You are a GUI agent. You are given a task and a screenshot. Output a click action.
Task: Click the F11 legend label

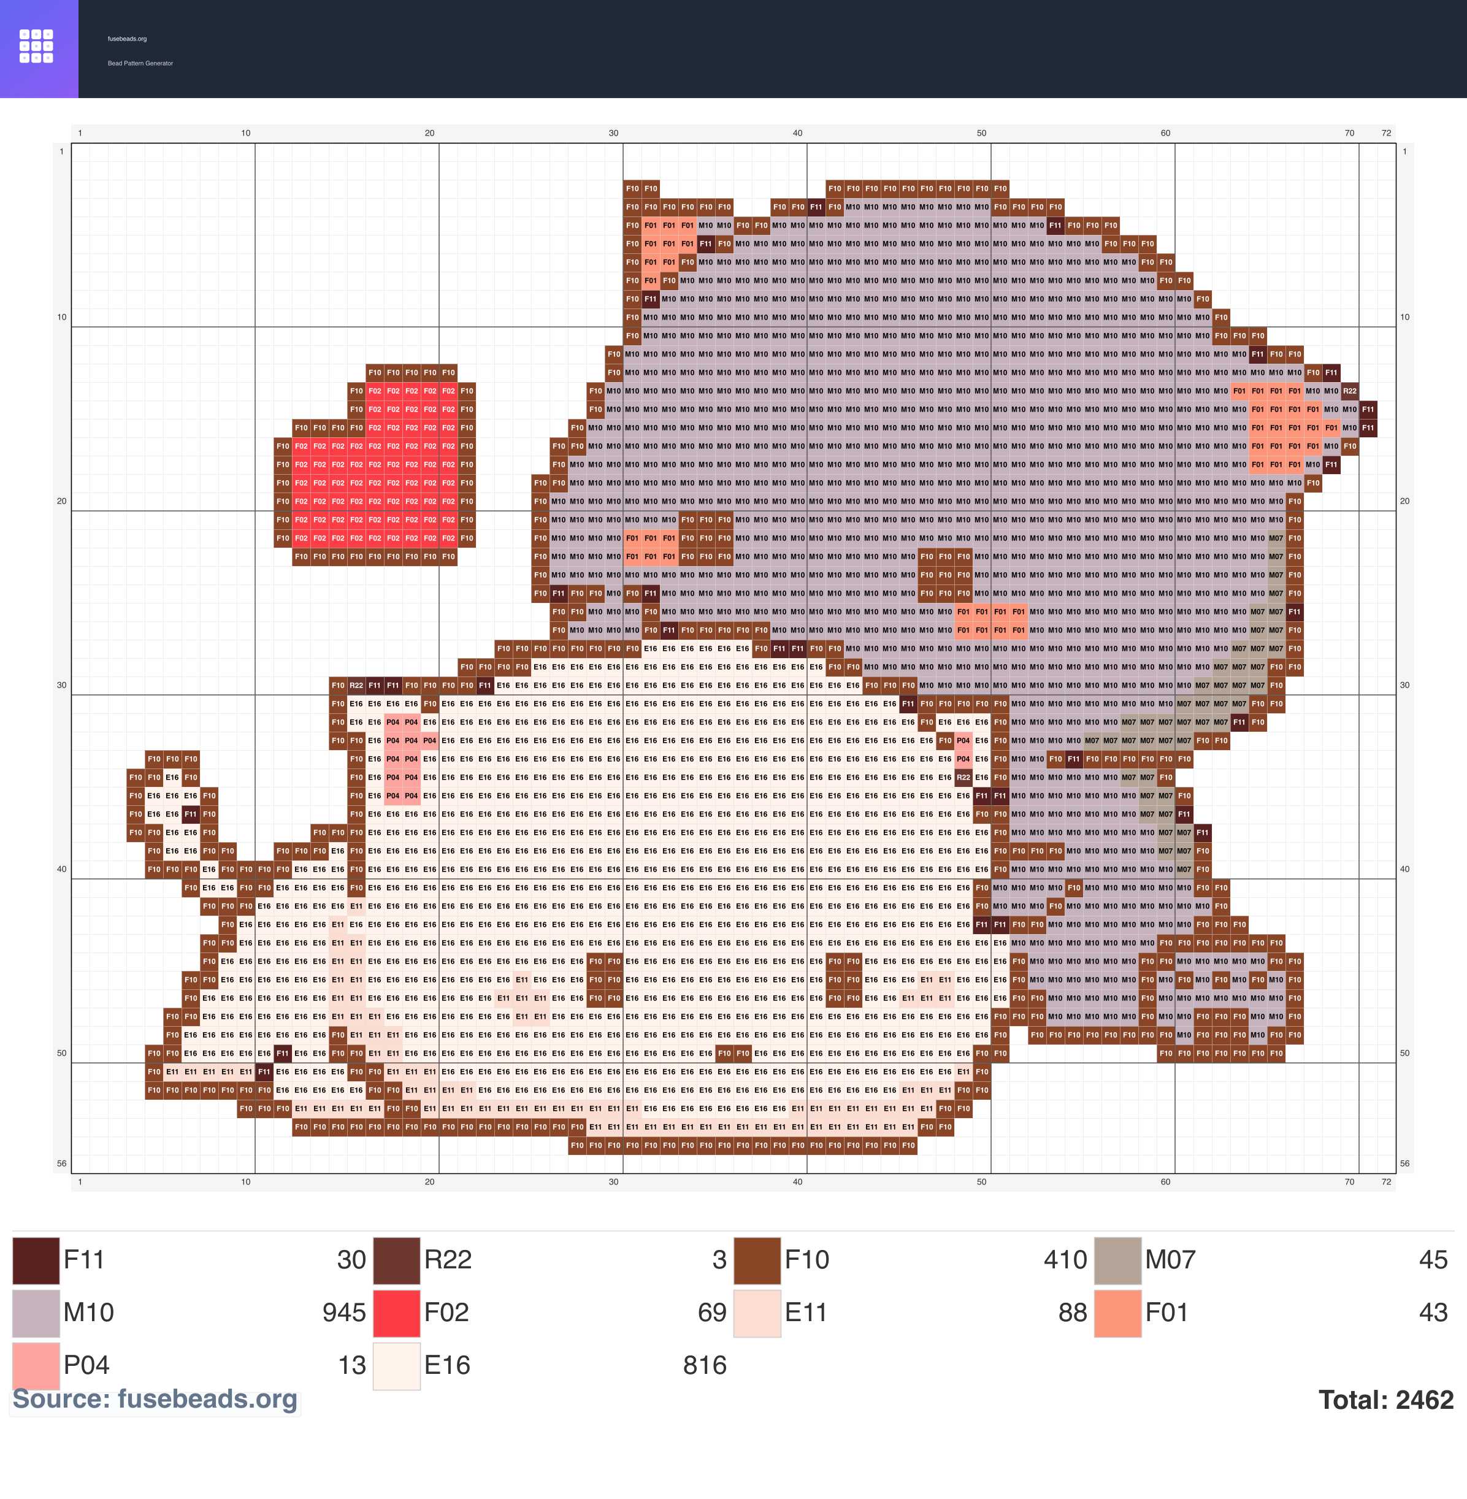(x=84, y=1260)
